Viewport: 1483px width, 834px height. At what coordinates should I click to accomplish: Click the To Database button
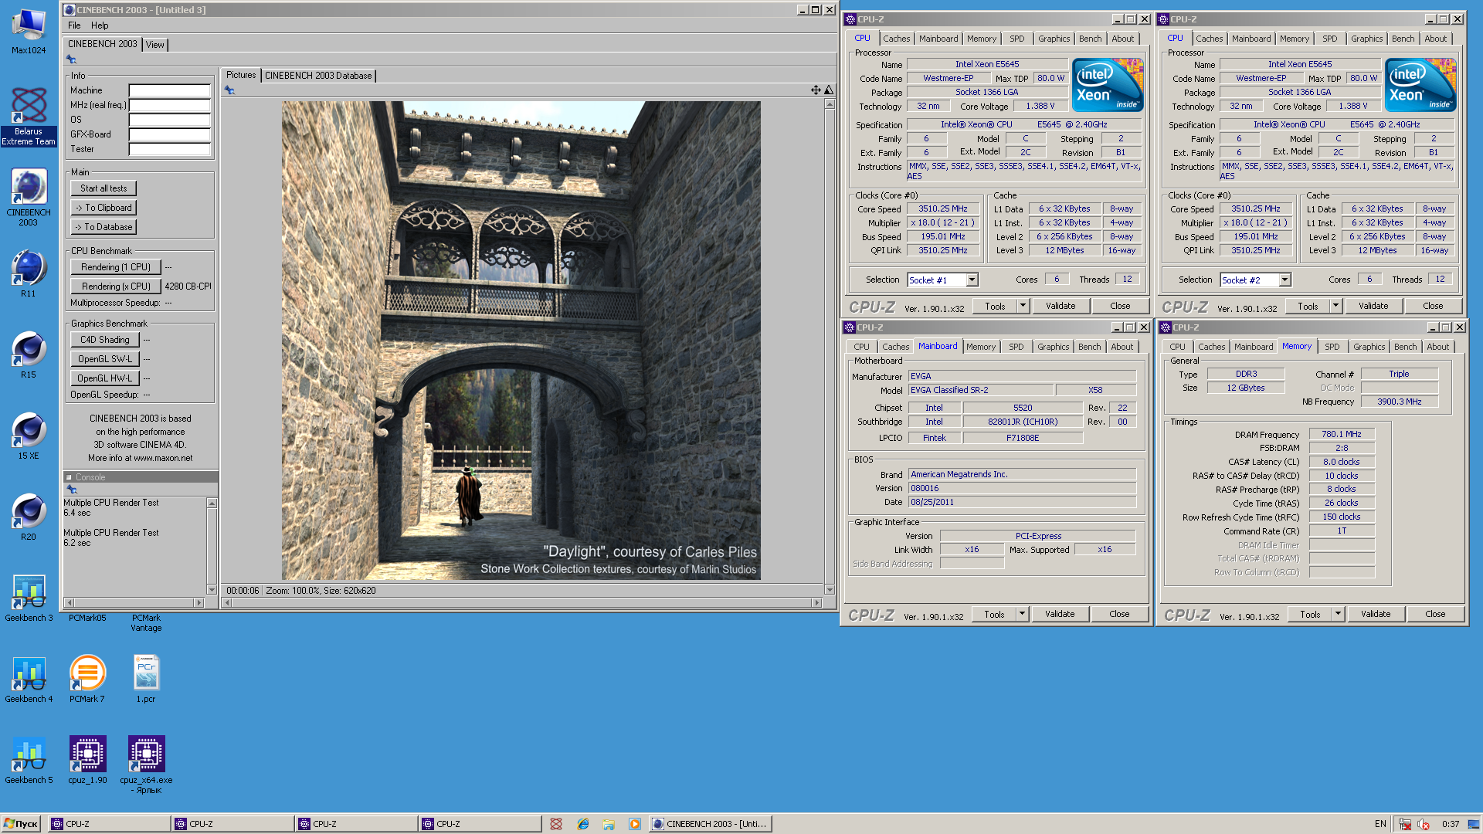tap(104, 227)
